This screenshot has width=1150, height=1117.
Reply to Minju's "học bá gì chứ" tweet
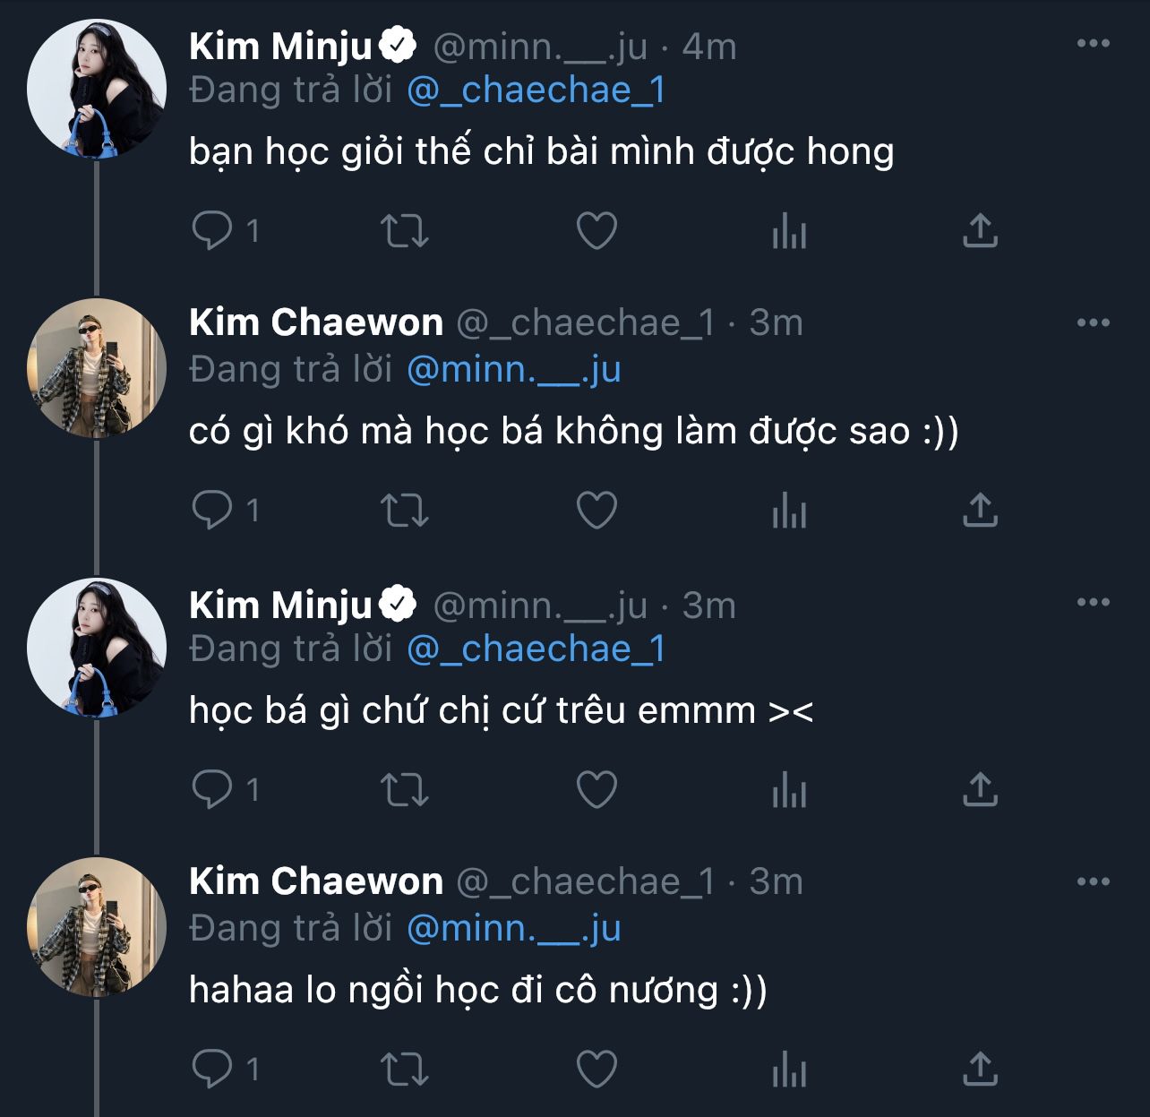[x=212, y=789]
